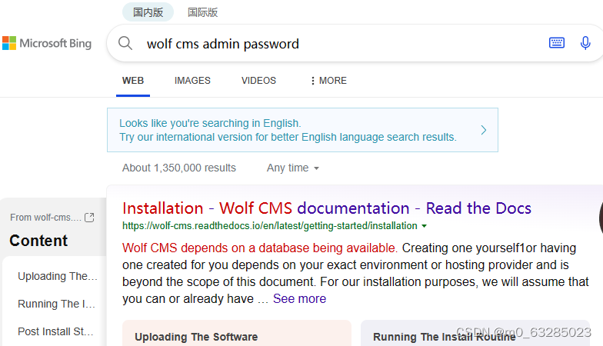Select Uploading The… in Content sidebar
The height and width of the screenshot is (346, 603).
pos(58,277)
